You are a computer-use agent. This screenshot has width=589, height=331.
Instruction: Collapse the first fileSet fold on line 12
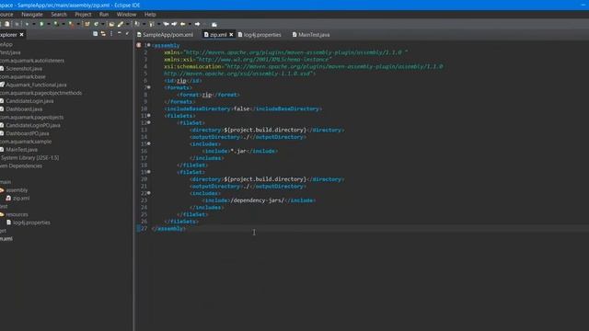tap(149, 122)
